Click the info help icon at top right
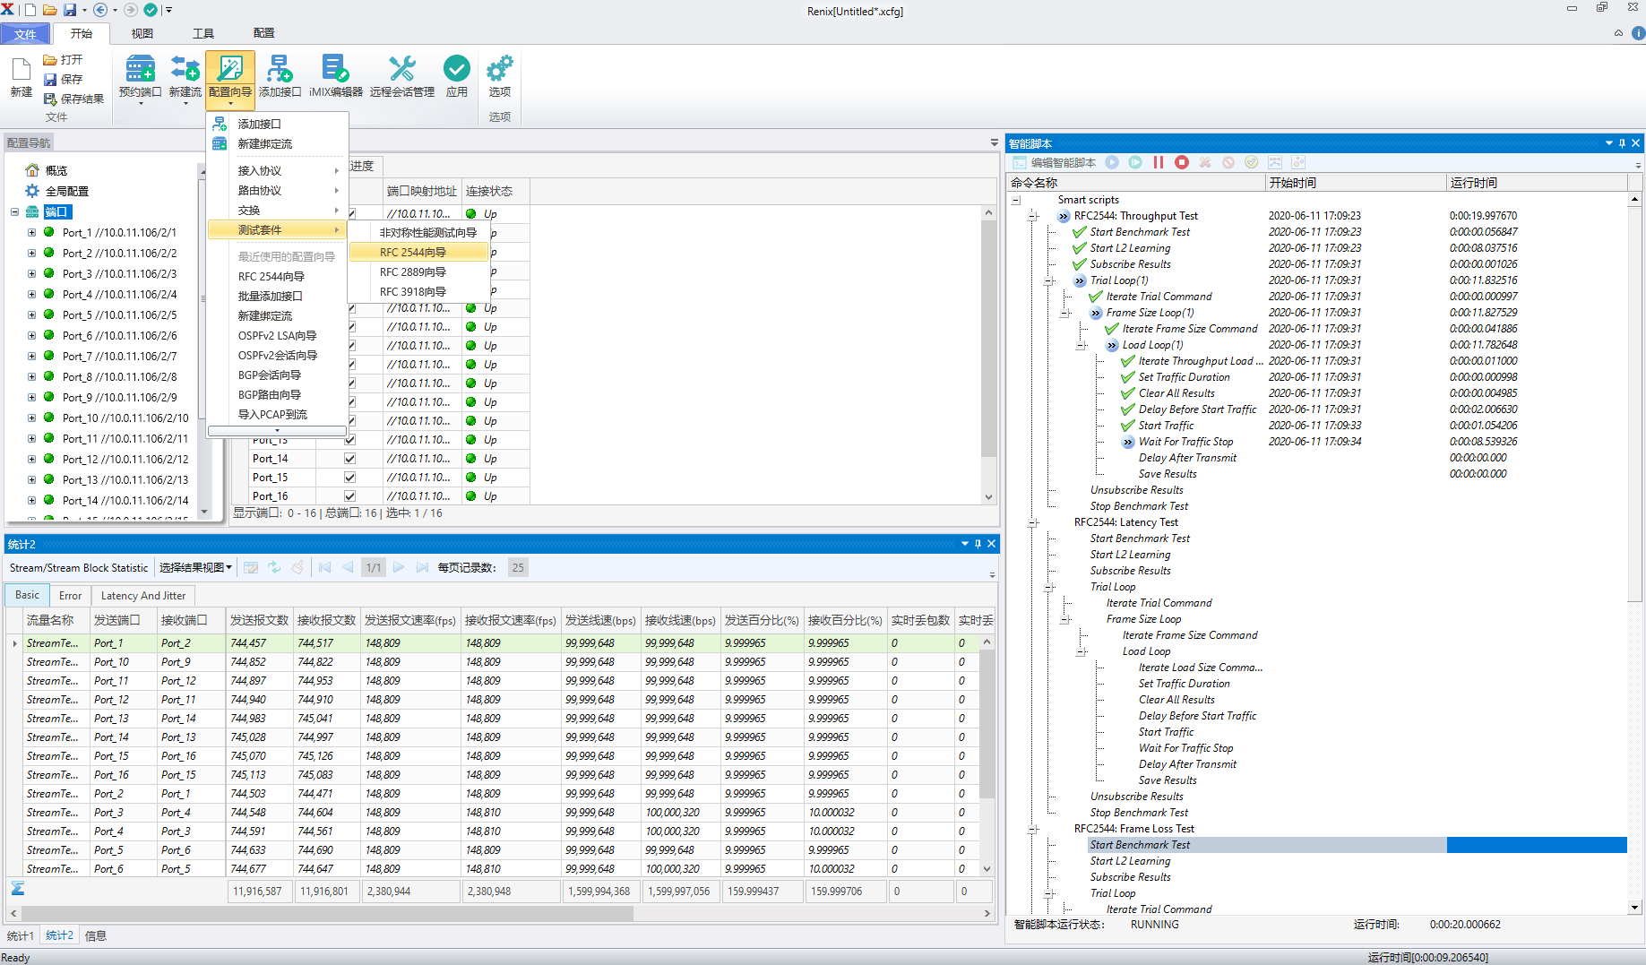Image resolution: width=1646 pixels, height=965 pixels. (1639, 33)
